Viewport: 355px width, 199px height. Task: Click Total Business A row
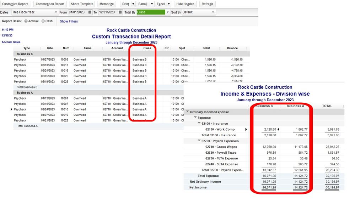99,126
